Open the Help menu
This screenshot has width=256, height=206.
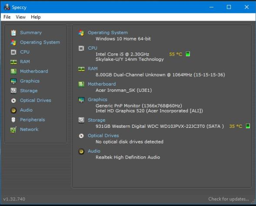tap(36, 17)
